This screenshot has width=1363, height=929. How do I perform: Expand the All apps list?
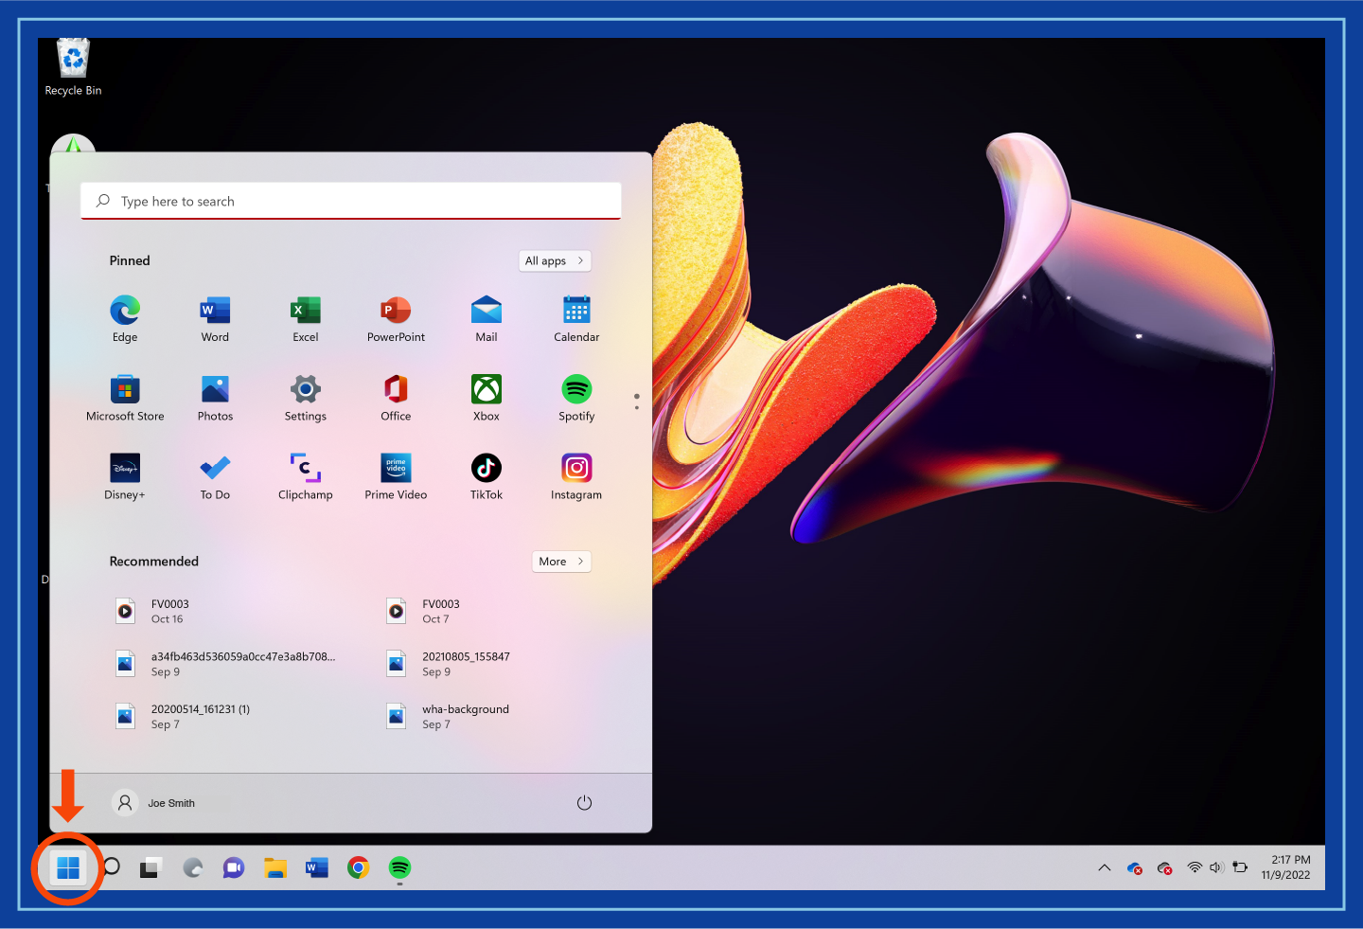point(555,260)
